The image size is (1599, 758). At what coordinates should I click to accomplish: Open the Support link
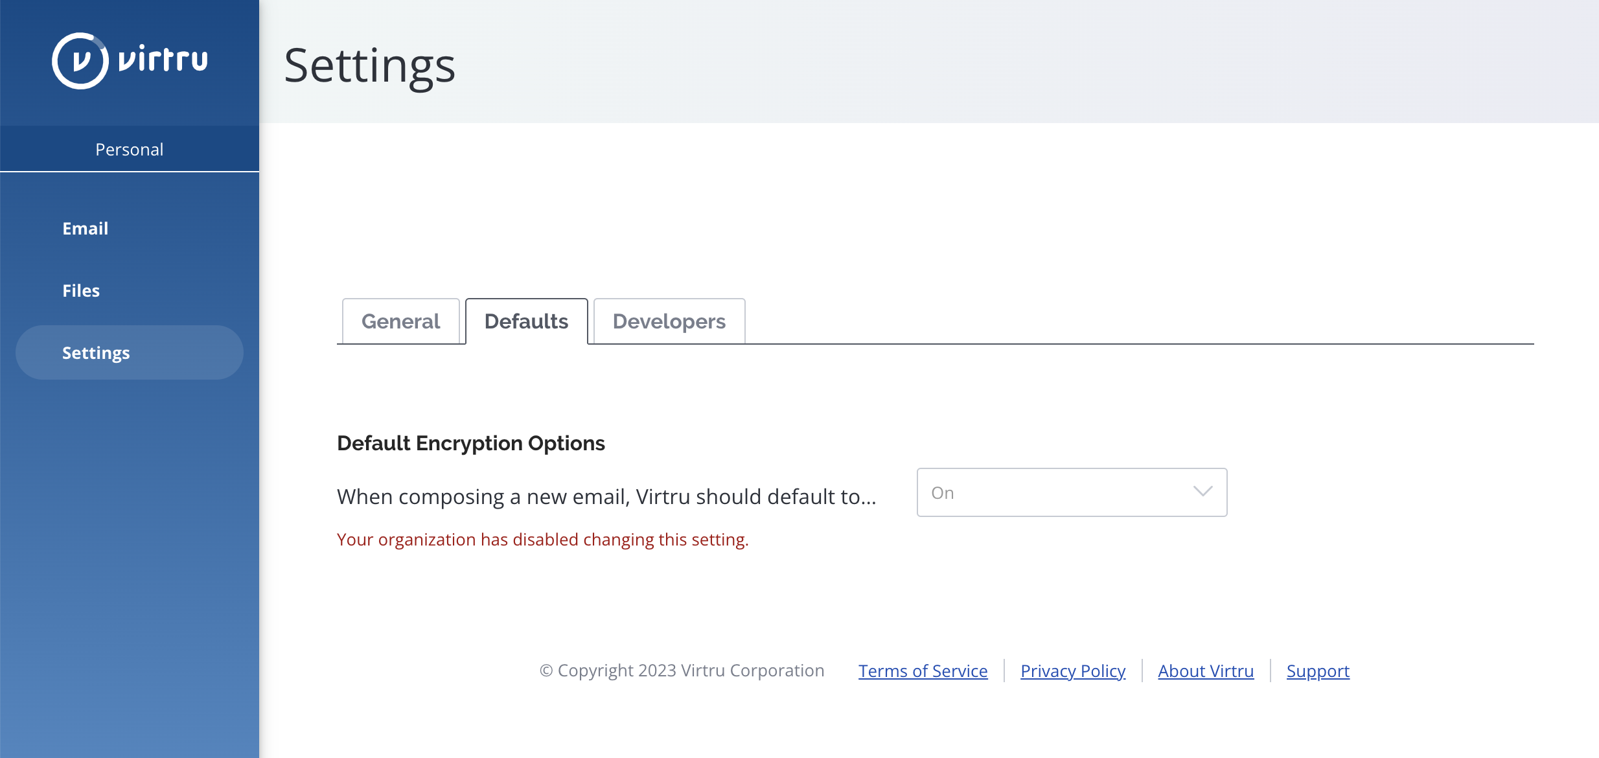pos(1318,671)
